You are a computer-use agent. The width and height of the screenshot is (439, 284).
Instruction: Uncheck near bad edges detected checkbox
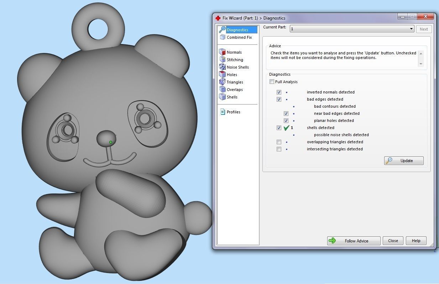[x=286, y=114]
